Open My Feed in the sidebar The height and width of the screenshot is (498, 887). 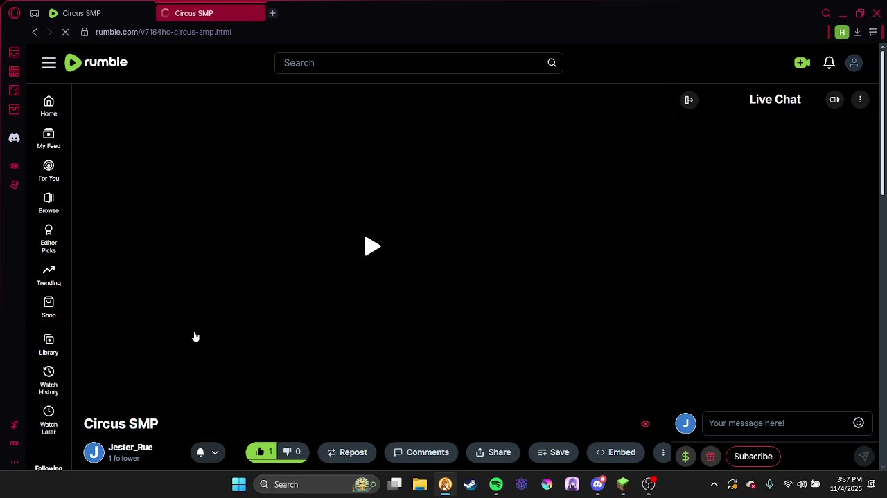click(49, 138)
